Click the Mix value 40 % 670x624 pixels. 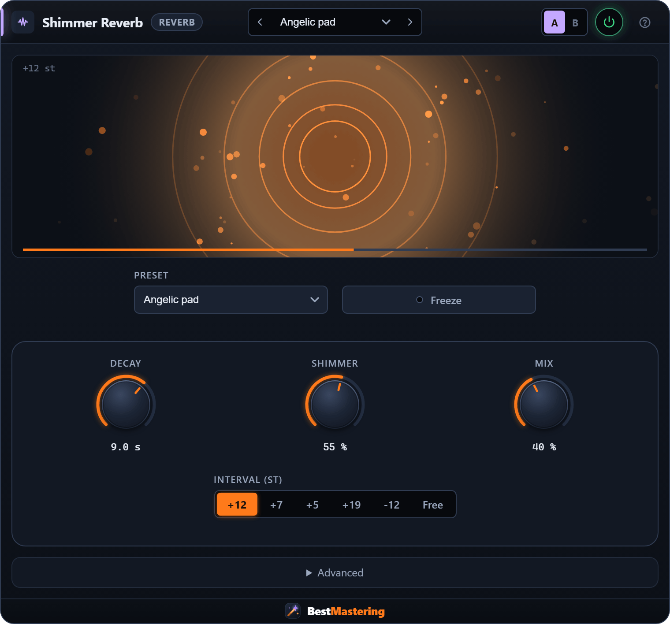tap(544, 447)
